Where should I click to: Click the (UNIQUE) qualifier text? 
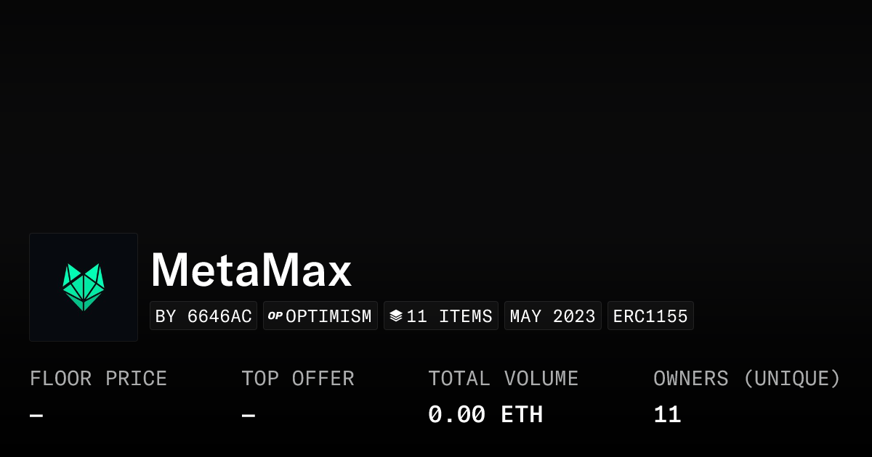click(x=791, y=379)
